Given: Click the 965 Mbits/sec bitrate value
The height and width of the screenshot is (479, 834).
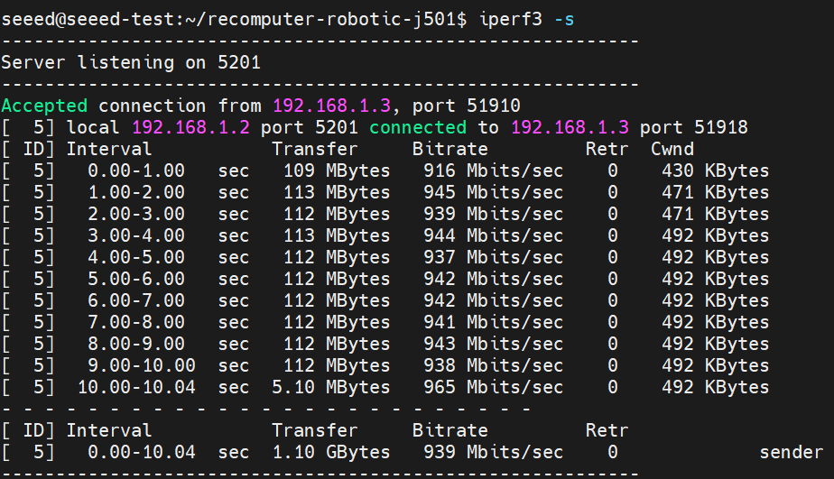Looking at the screenshot, I should point(493,387).
